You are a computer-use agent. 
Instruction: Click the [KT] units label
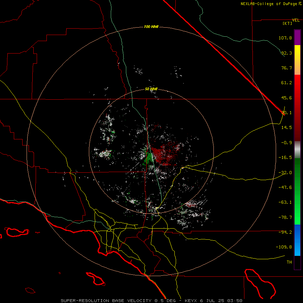pyautogui.click(x=288, y=23)
